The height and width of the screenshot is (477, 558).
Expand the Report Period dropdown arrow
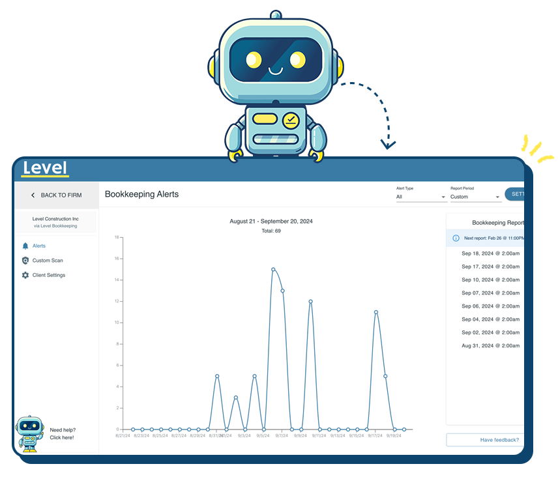[x=497, y=197]
